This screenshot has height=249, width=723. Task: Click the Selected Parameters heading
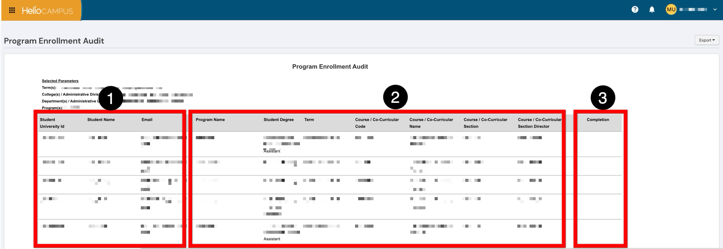point(60,81)
